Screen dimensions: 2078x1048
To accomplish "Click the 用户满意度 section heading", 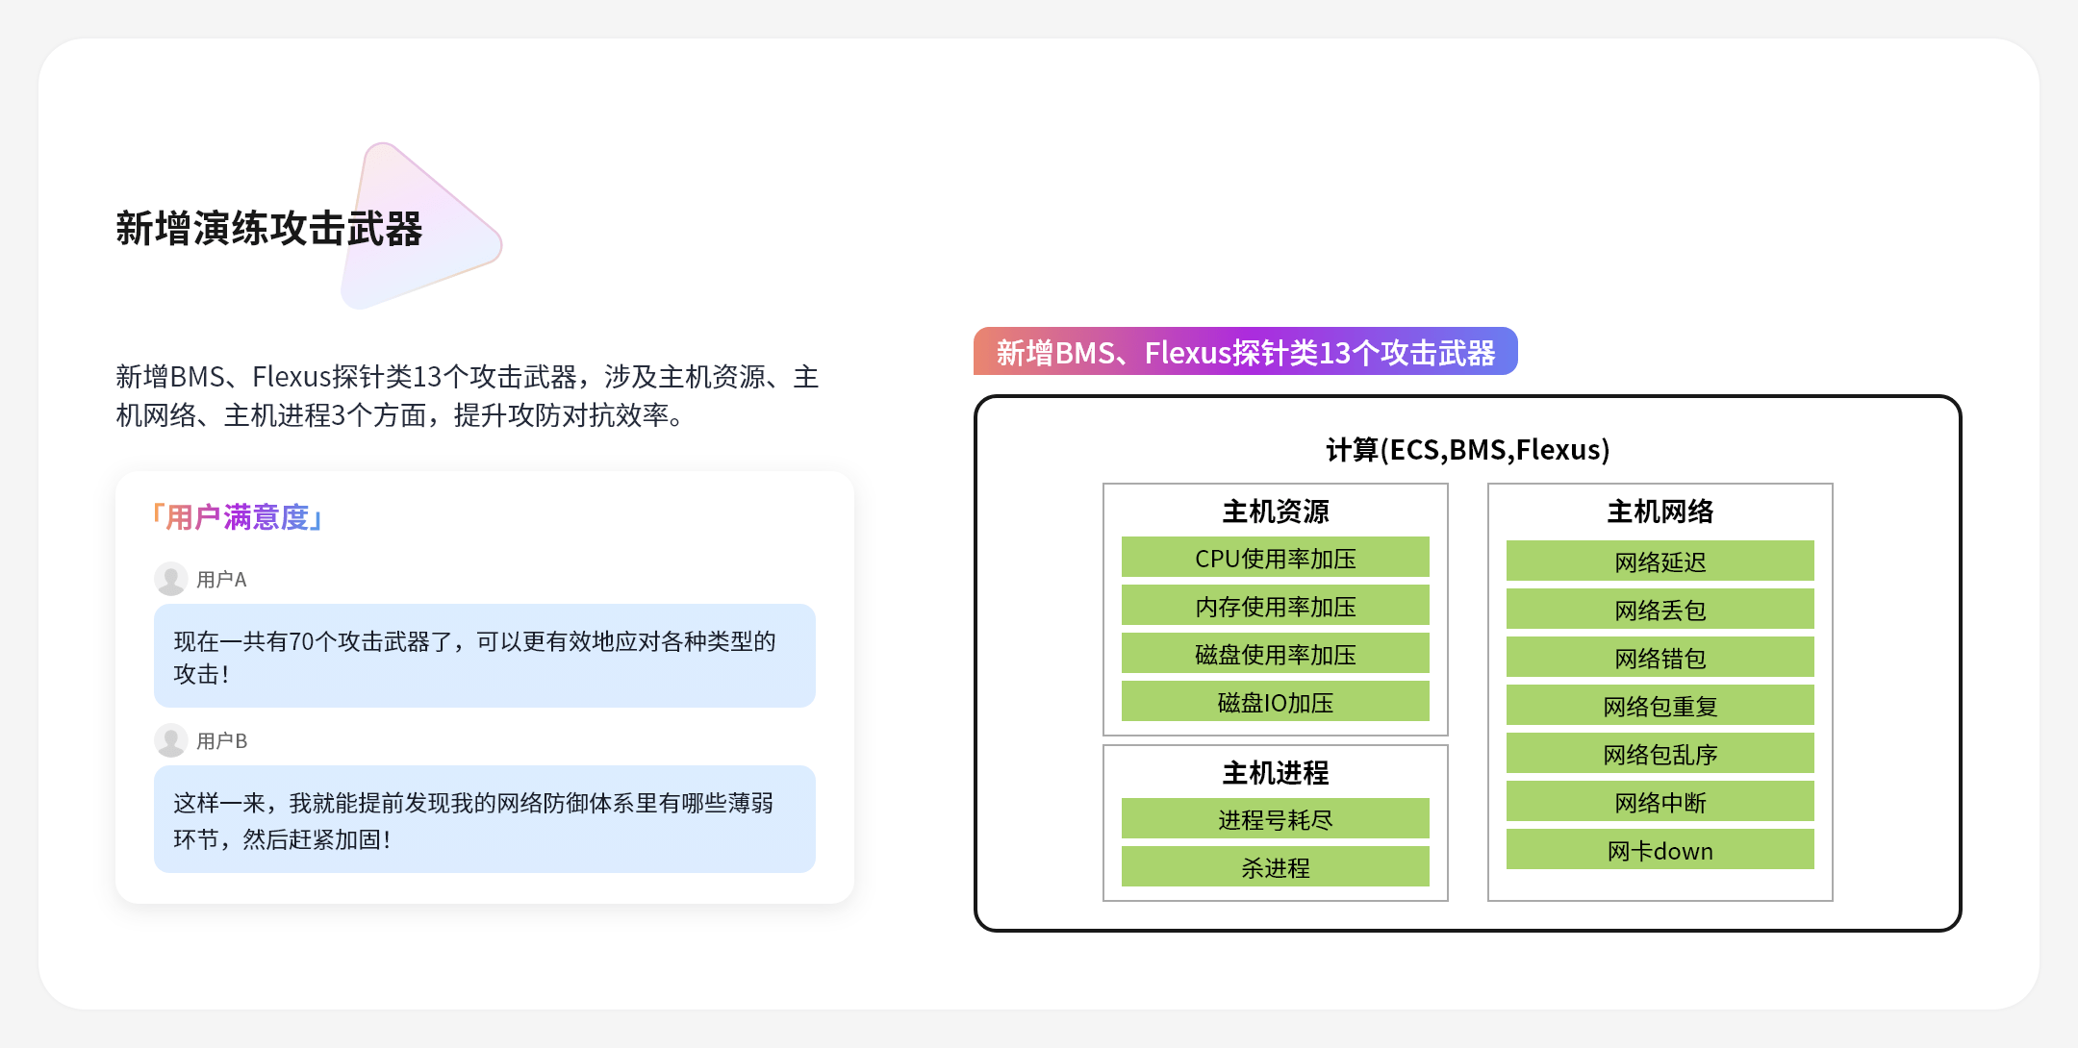I will [x=237, y=517].
